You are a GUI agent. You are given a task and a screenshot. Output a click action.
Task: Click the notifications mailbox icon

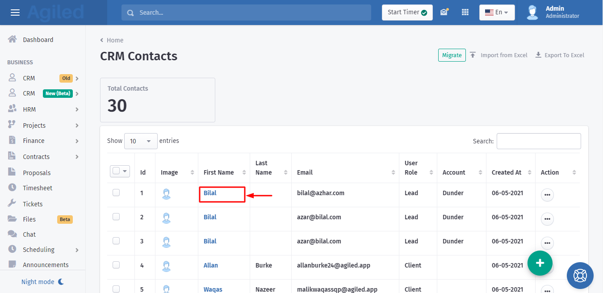[x=444, y=13]
